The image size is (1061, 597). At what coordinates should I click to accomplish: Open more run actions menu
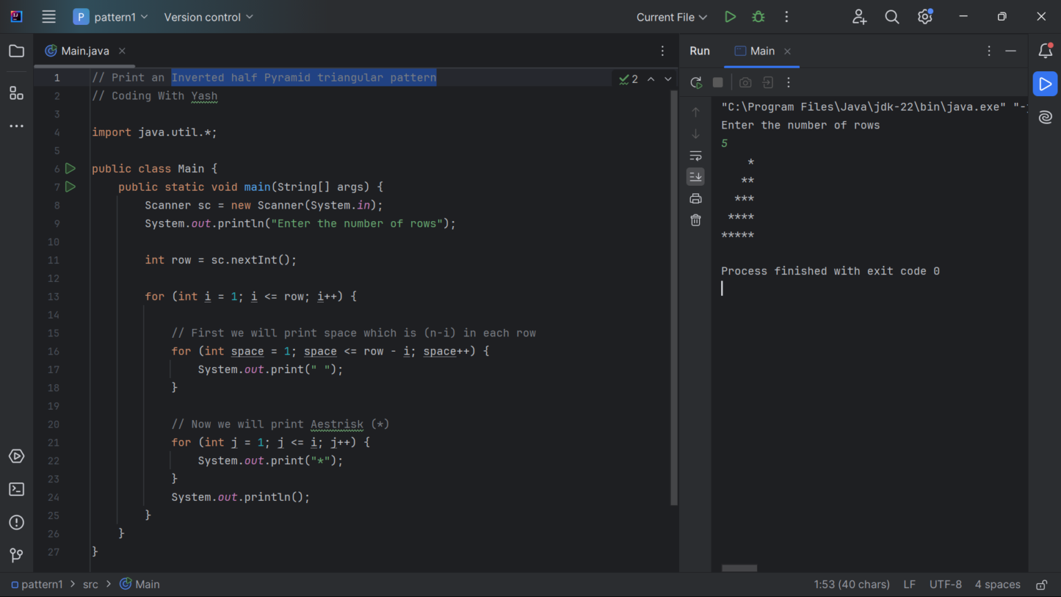pyautogui.click(x=787, y=17)
